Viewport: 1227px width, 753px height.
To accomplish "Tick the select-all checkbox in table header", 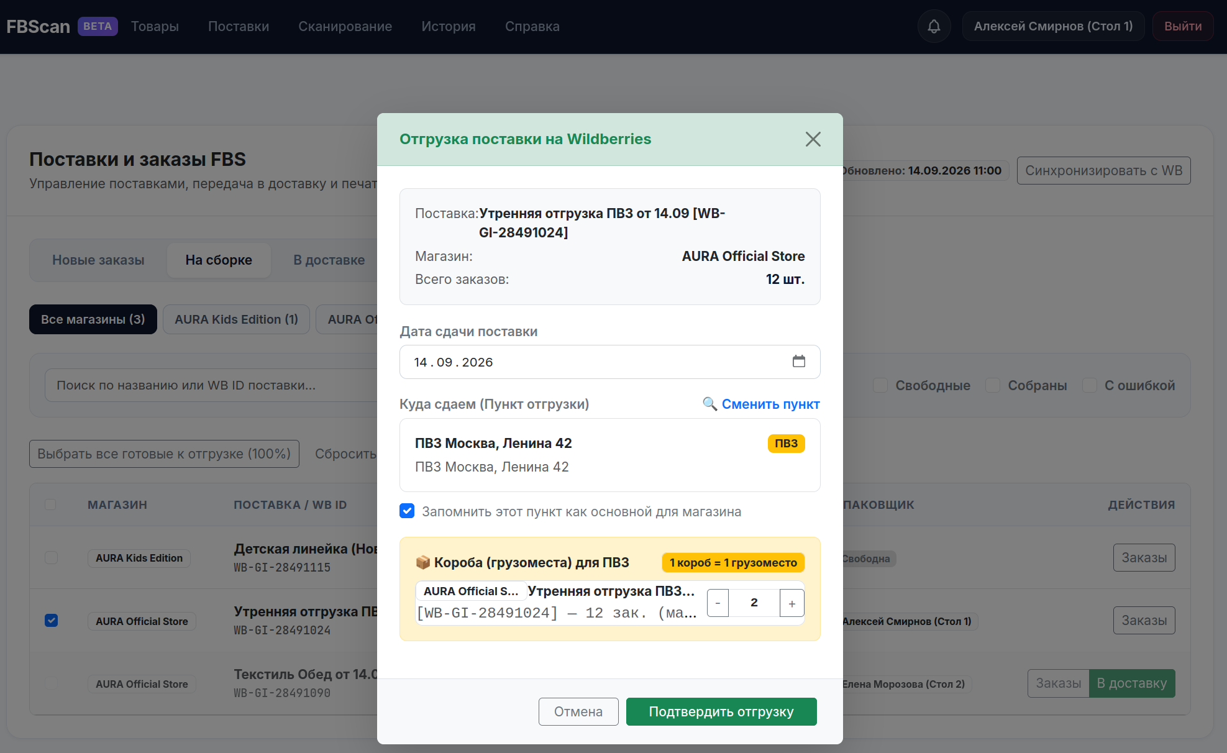I will point(51,504).
